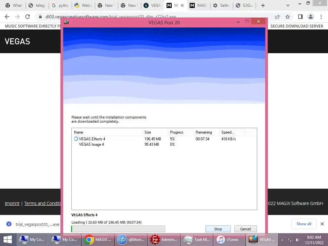
Task: Click the download progress bar
Action: point(118,229)
